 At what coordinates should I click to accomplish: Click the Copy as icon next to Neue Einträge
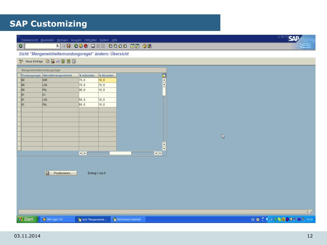click(x=48, y=61)
